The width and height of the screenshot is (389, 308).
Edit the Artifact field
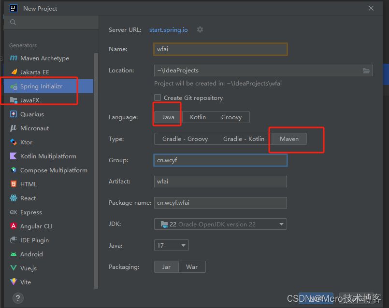[x=220, y=182]
